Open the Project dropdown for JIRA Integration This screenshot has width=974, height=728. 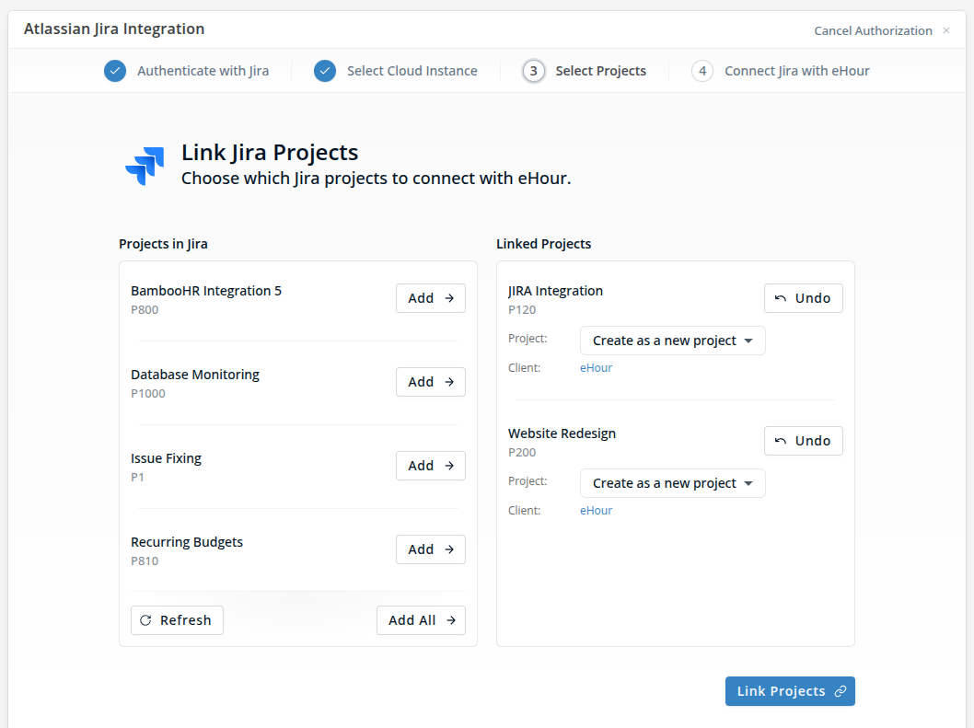point(673,341)
